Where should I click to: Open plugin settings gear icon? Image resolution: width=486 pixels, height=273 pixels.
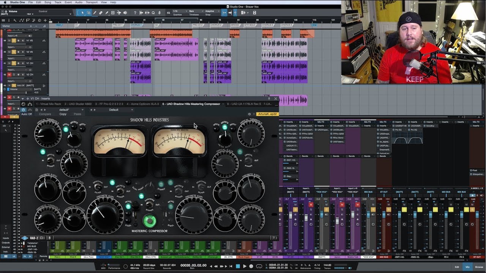[249, 113]
